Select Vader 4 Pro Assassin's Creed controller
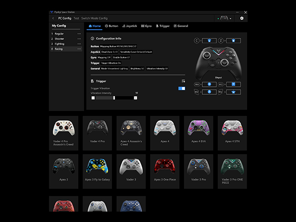The image size is (296, 222). point(64,133)
